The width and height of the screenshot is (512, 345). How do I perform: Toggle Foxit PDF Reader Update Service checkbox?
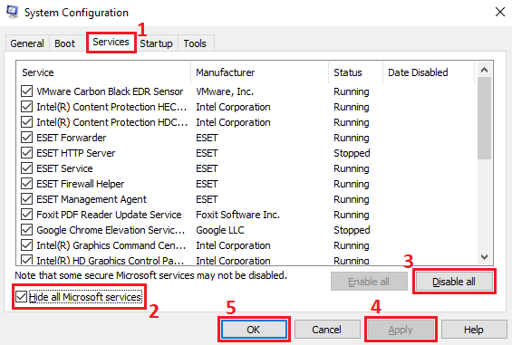tap(26, 215)
